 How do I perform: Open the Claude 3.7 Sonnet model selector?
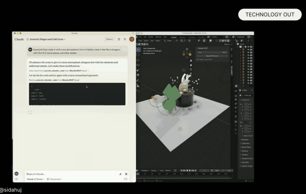[x=36, y=179]
